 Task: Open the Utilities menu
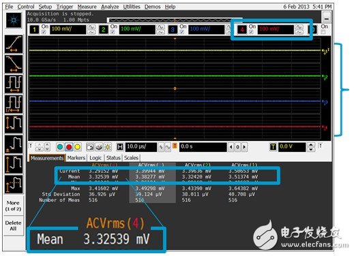click(132, 7)
